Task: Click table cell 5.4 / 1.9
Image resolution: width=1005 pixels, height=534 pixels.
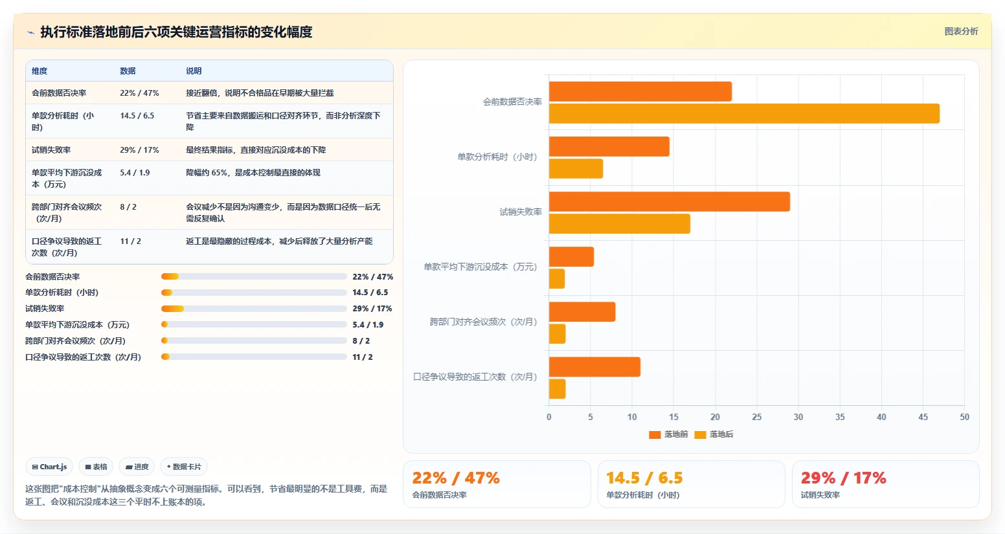Action: tap(135, 173)
